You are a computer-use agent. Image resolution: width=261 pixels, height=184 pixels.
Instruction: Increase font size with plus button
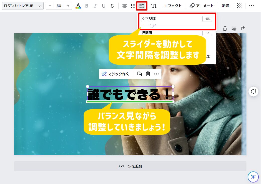(68, 6)
